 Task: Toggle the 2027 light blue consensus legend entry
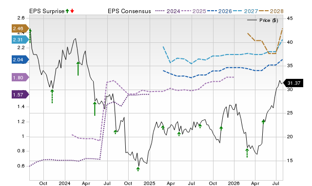click(245, 11)
